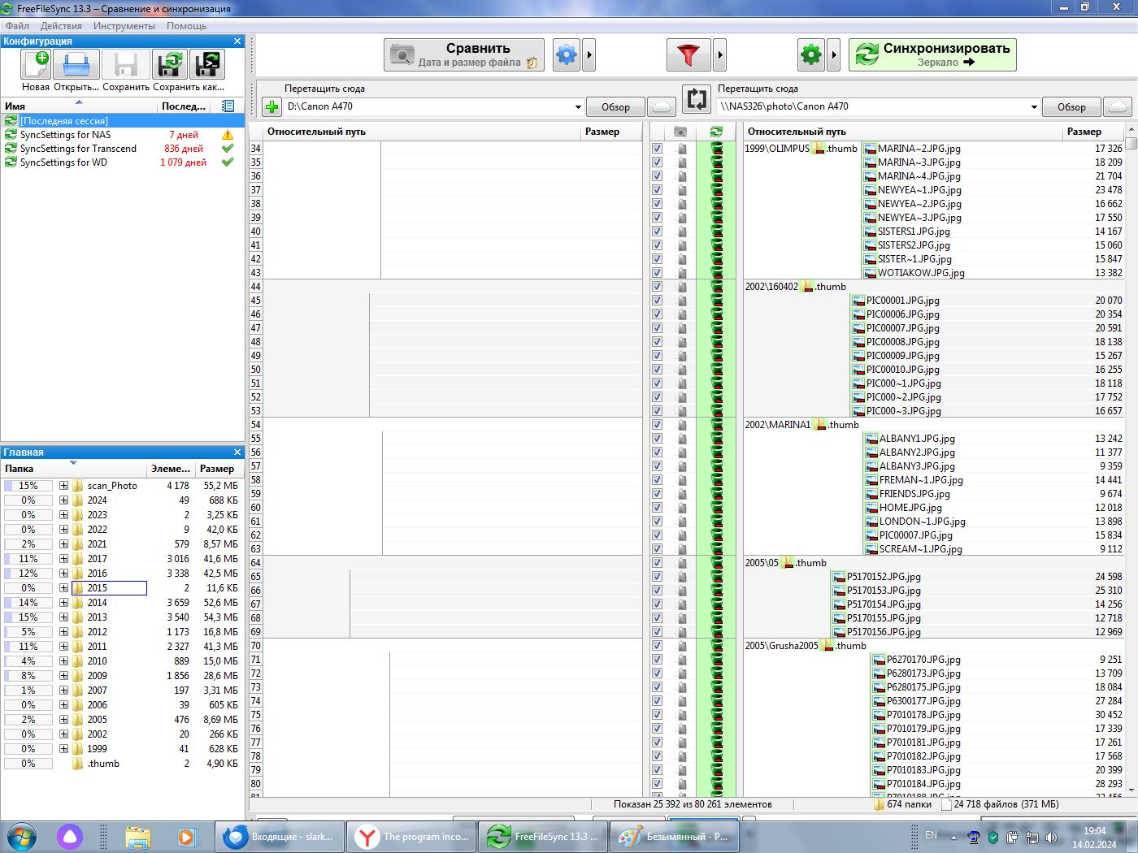The width and height of the screenshot is (1138, 853).
Task: Click the Windows Start button
Action: (21, 837)
